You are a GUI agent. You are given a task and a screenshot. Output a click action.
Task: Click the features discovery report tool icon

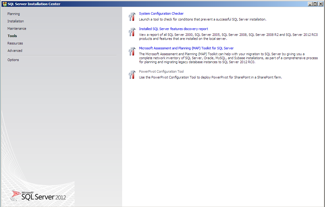coord(132,32)
